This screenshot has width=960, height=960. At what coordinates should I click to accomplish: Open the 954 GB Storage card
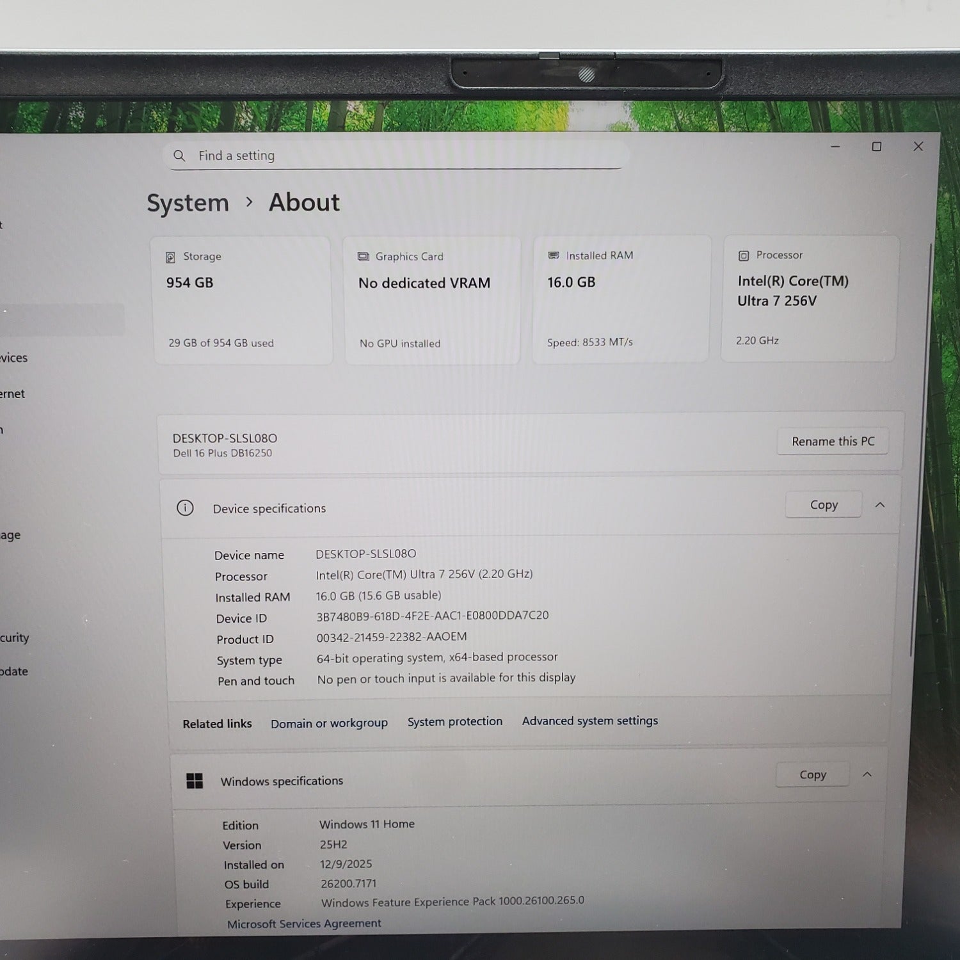243,300
